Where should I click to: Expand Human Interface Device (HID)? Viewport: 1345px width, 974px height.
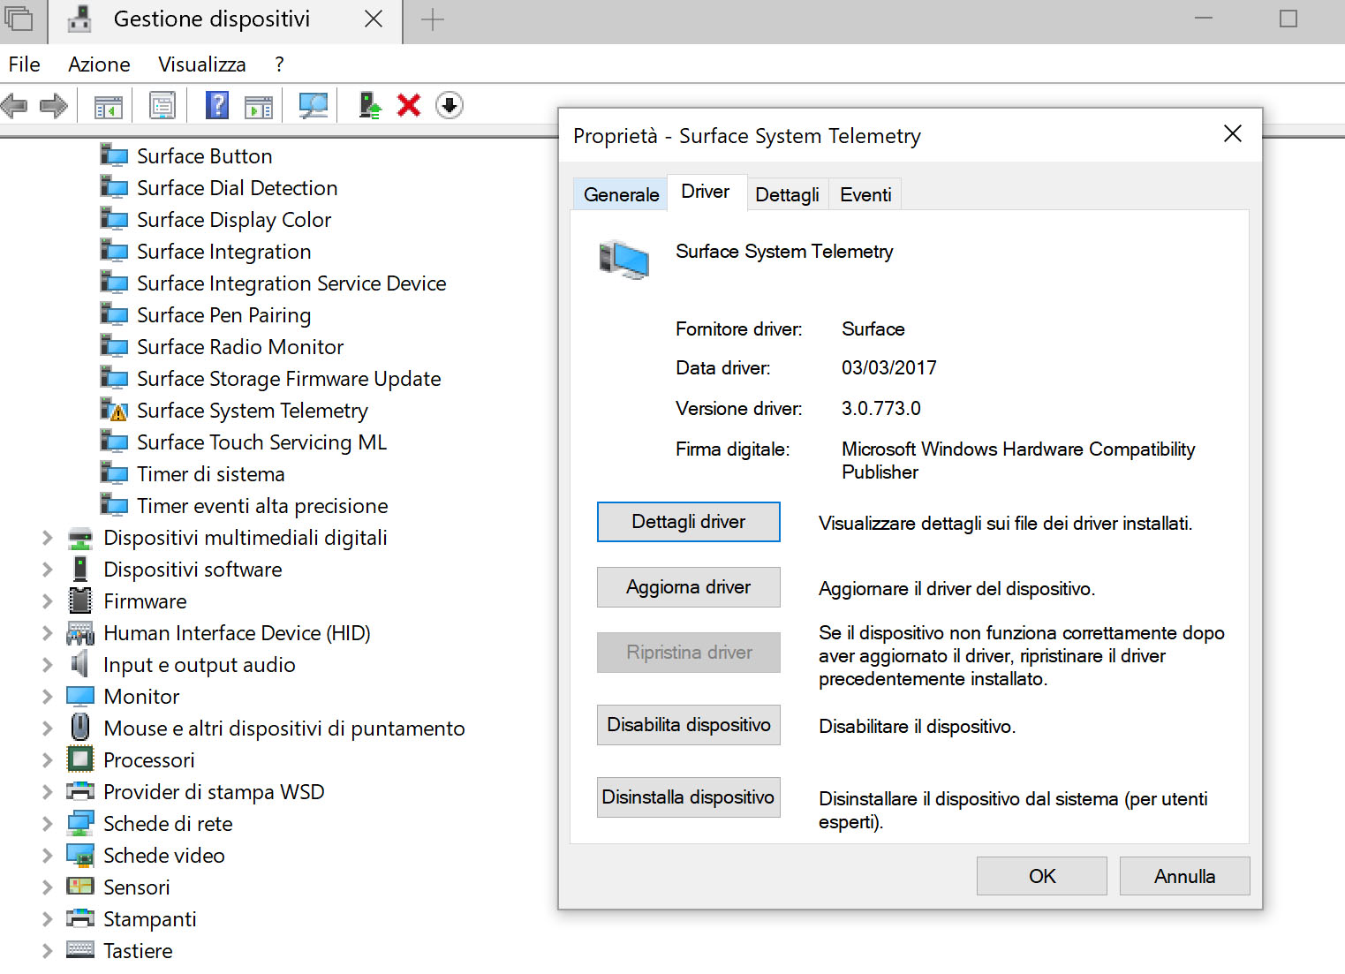pyautogui.click(x=48, y=632)
